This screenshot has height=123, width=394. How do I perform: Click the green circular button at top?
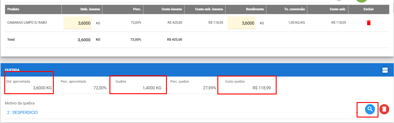click(x=361, y=1)
